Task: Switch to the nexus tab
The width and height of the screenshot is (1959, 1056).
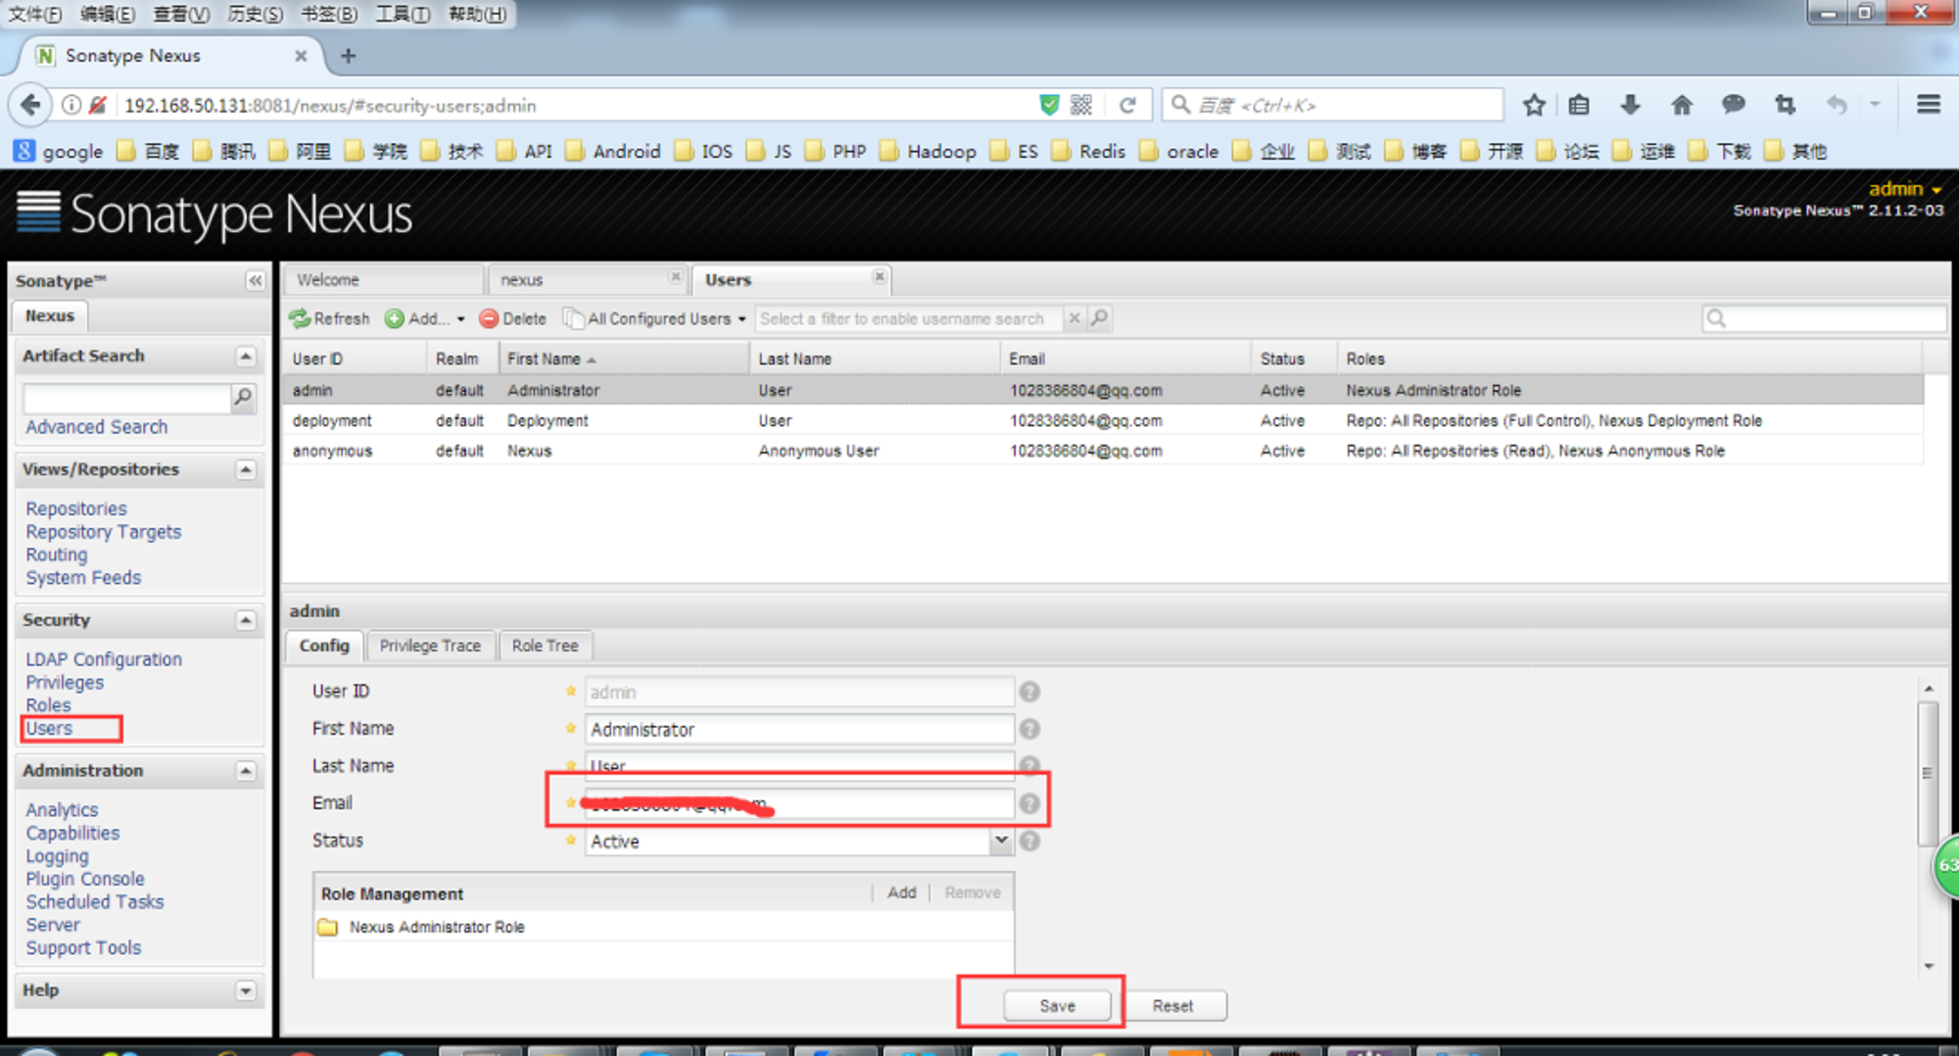Action: [588, 280]
